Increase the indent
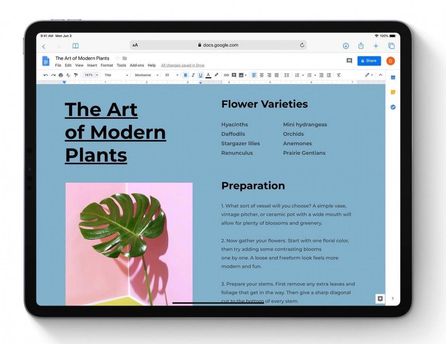Image resolution: width=446 pixels, height=344 pixels. pyautogui.click(x=329, y=75)
